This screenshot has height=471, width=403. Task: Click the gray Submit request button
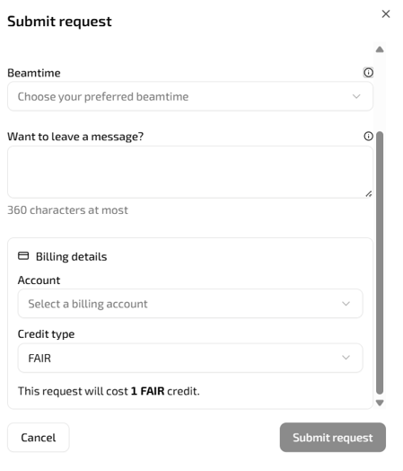(333, 438)
